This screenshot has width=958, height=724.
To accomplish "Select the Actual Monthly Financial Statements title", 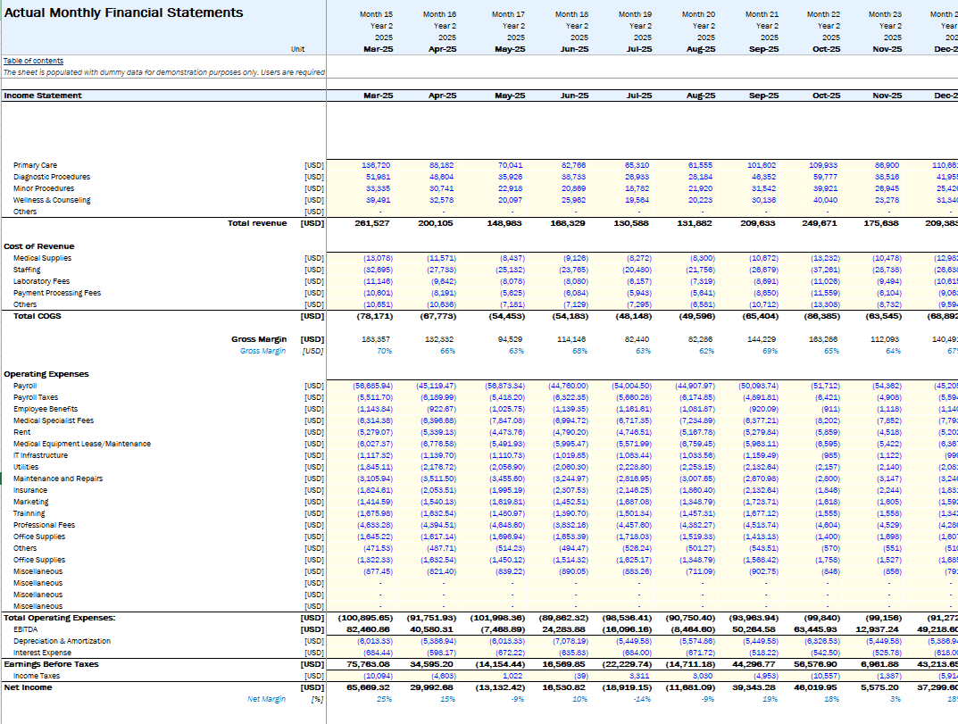I will (x=124, y=12).
